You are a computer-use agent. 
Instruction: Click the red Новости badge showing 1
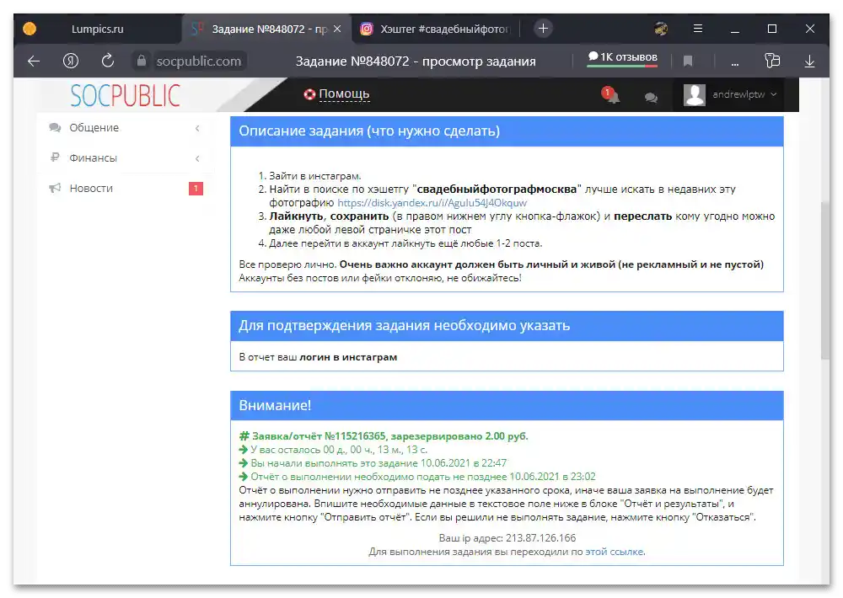pyautogui.click(x=196, y=189)
